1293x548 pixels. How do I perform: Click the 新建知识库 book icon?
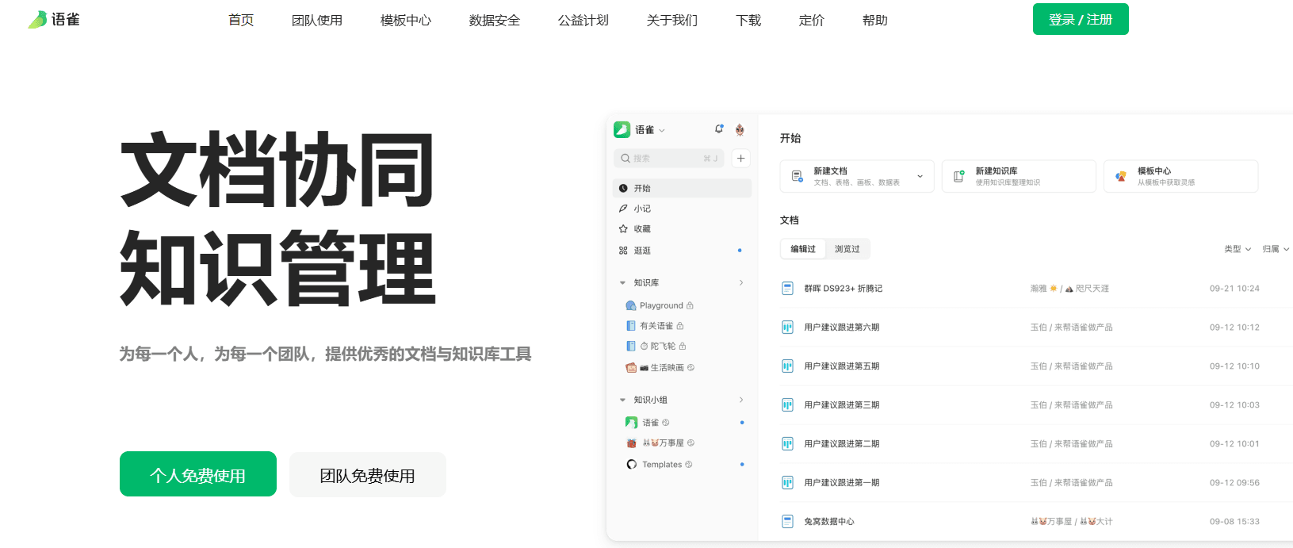tap(958, 176)
